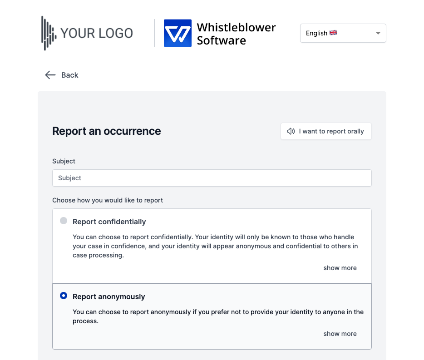
Task: Click the Whistleblower Software title text
Action: (x=236, y=34)
